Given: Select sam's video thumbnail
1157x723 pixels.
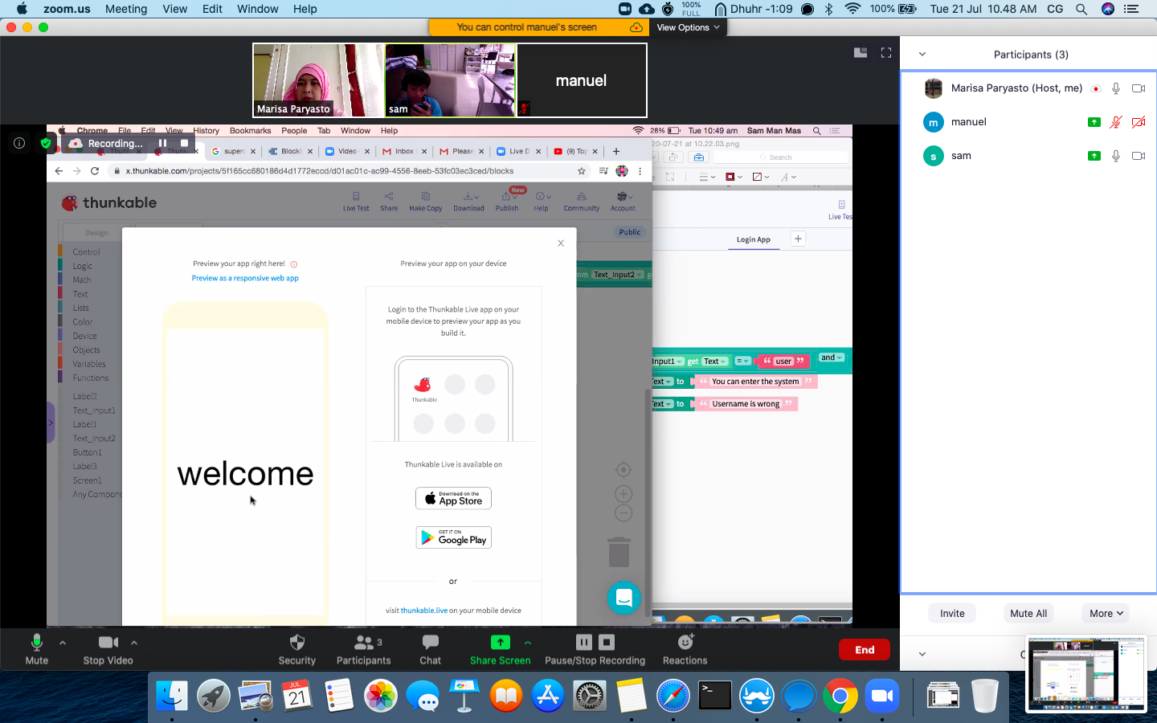Looking at the screenshot, I should (450, 80).
